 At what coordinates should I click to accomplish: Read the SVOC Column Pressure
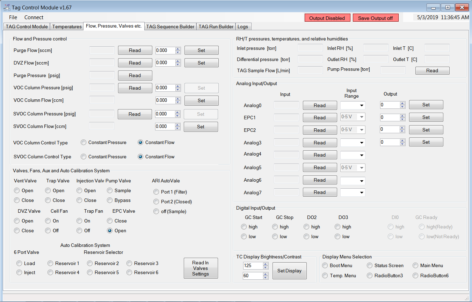point(135,114)
